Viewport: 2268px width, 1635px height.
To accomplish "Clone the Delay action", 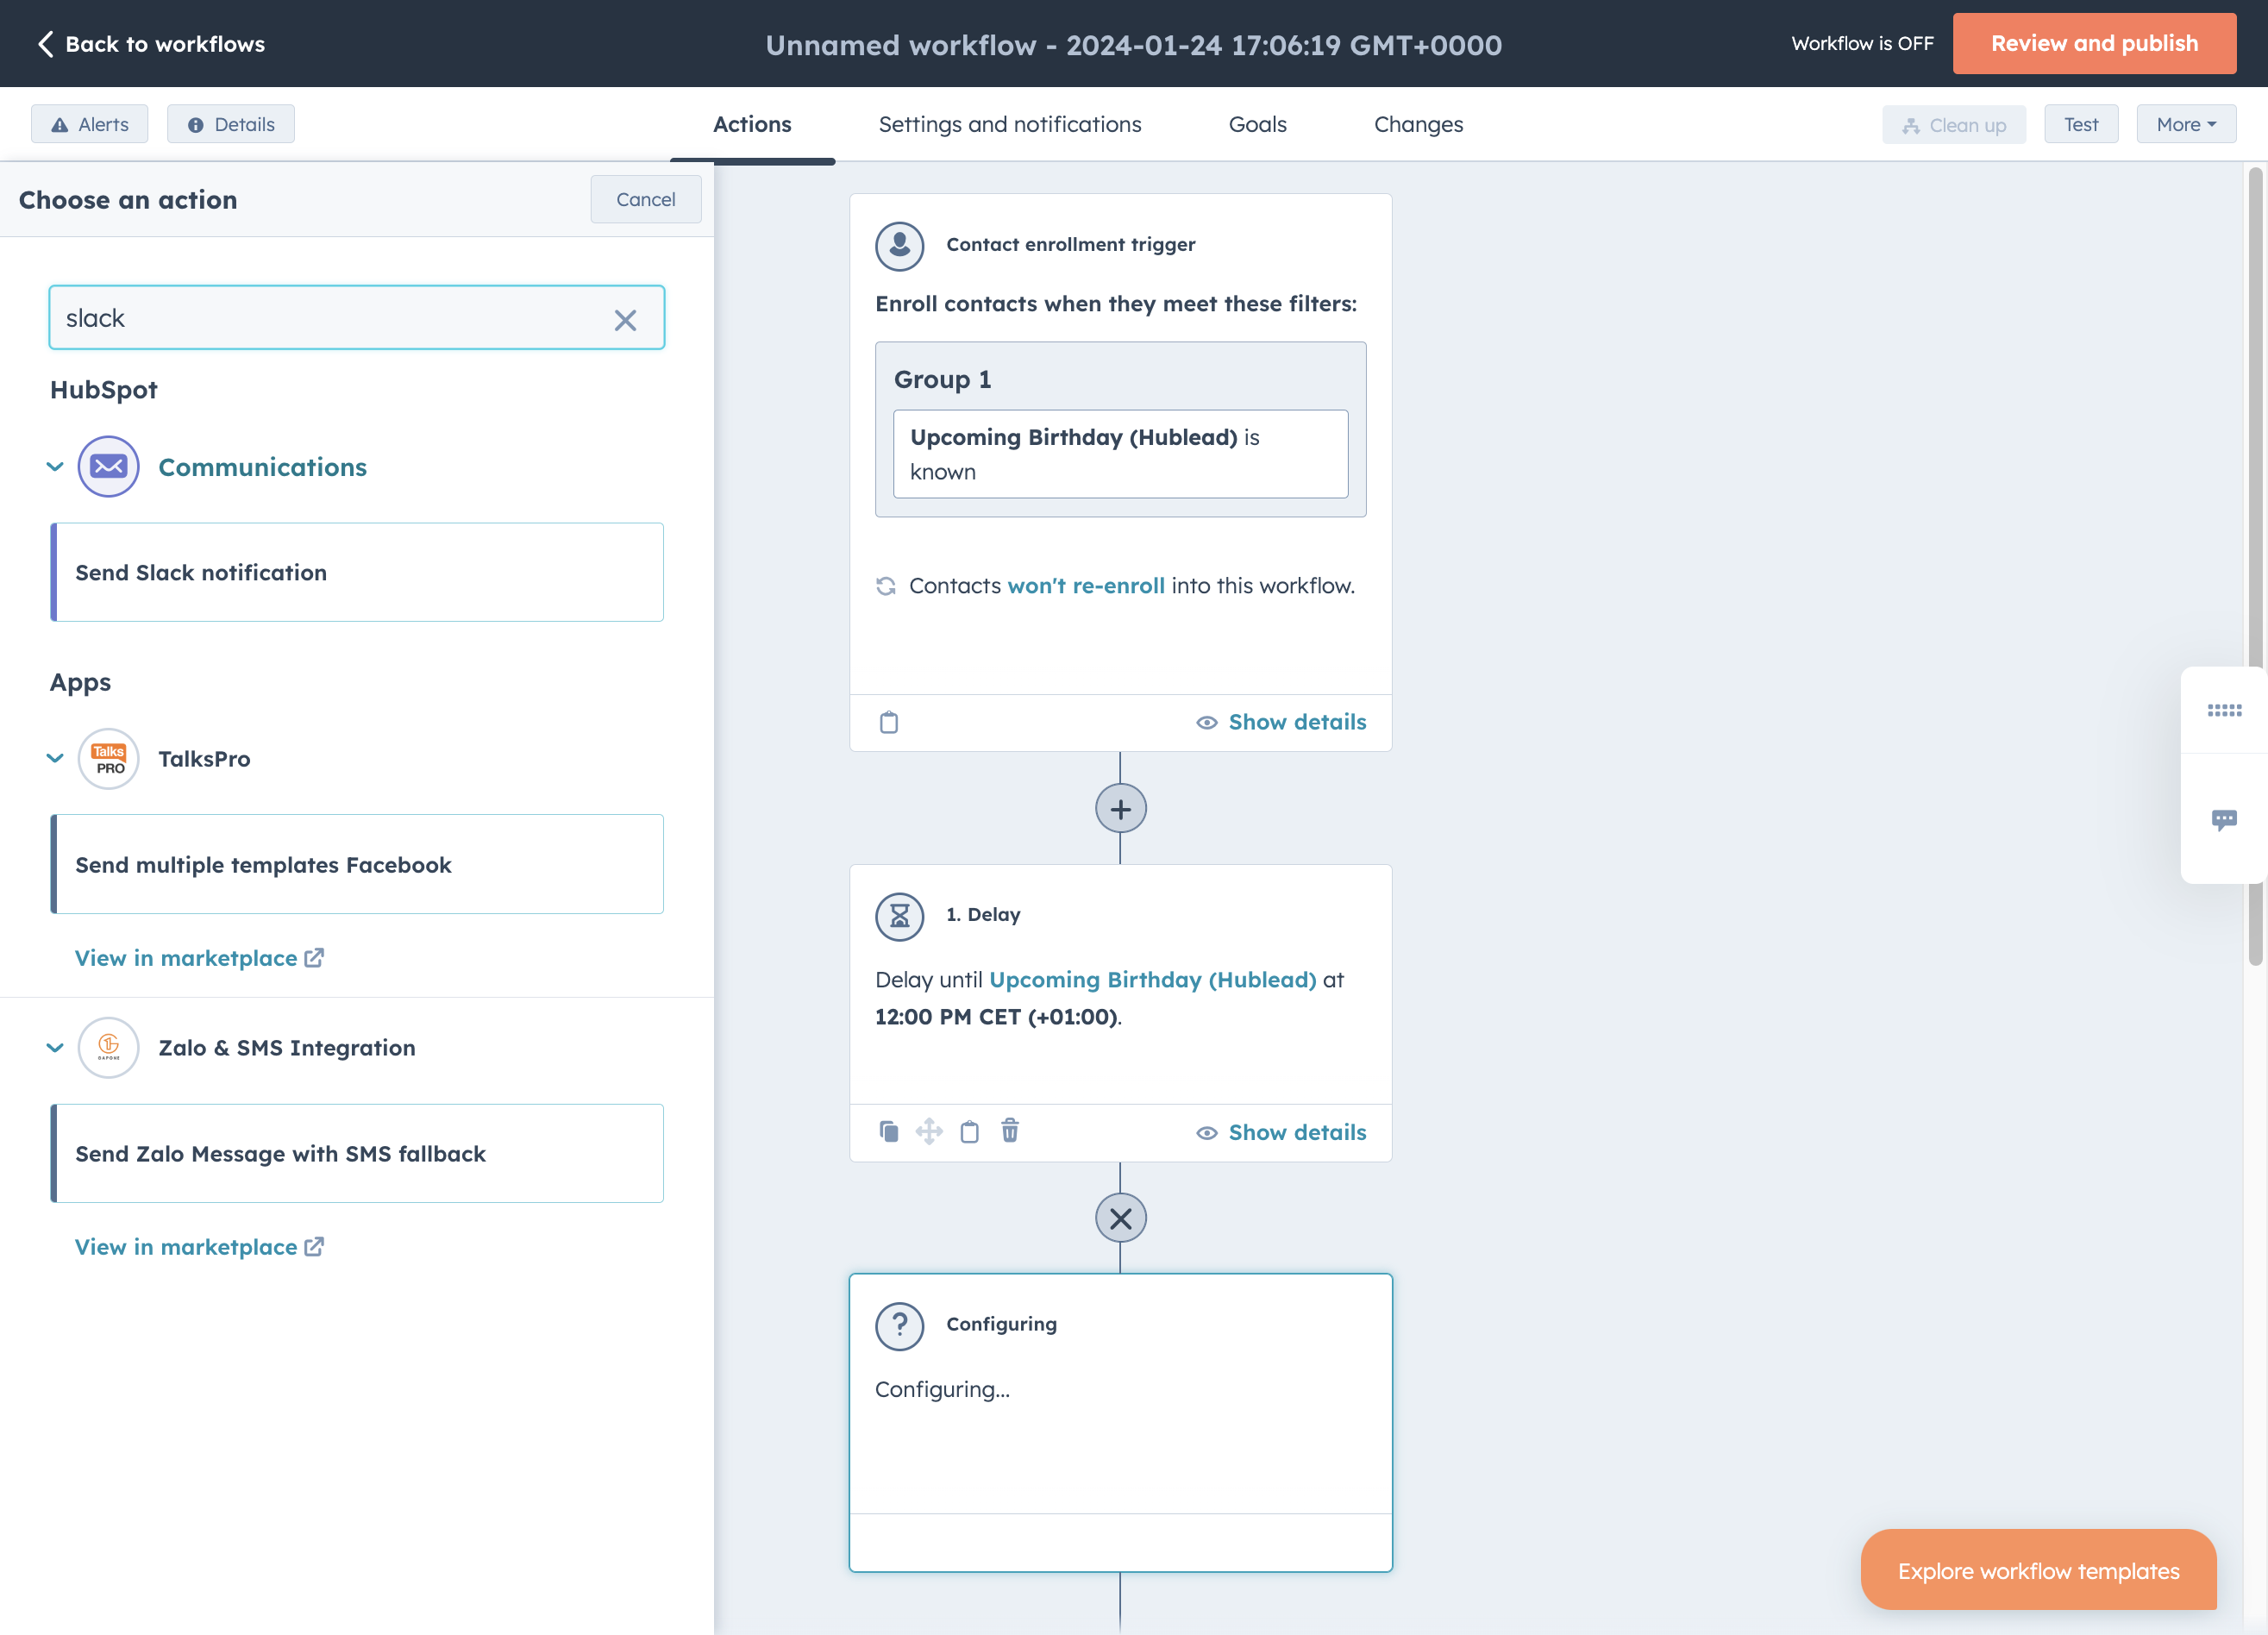I will 889,1131.
